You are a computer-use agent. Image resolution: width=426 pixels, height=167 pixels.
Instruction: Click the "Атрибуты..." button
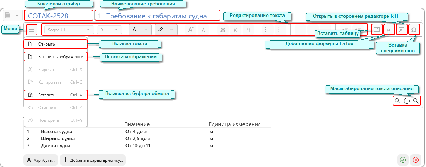(41, 160)
